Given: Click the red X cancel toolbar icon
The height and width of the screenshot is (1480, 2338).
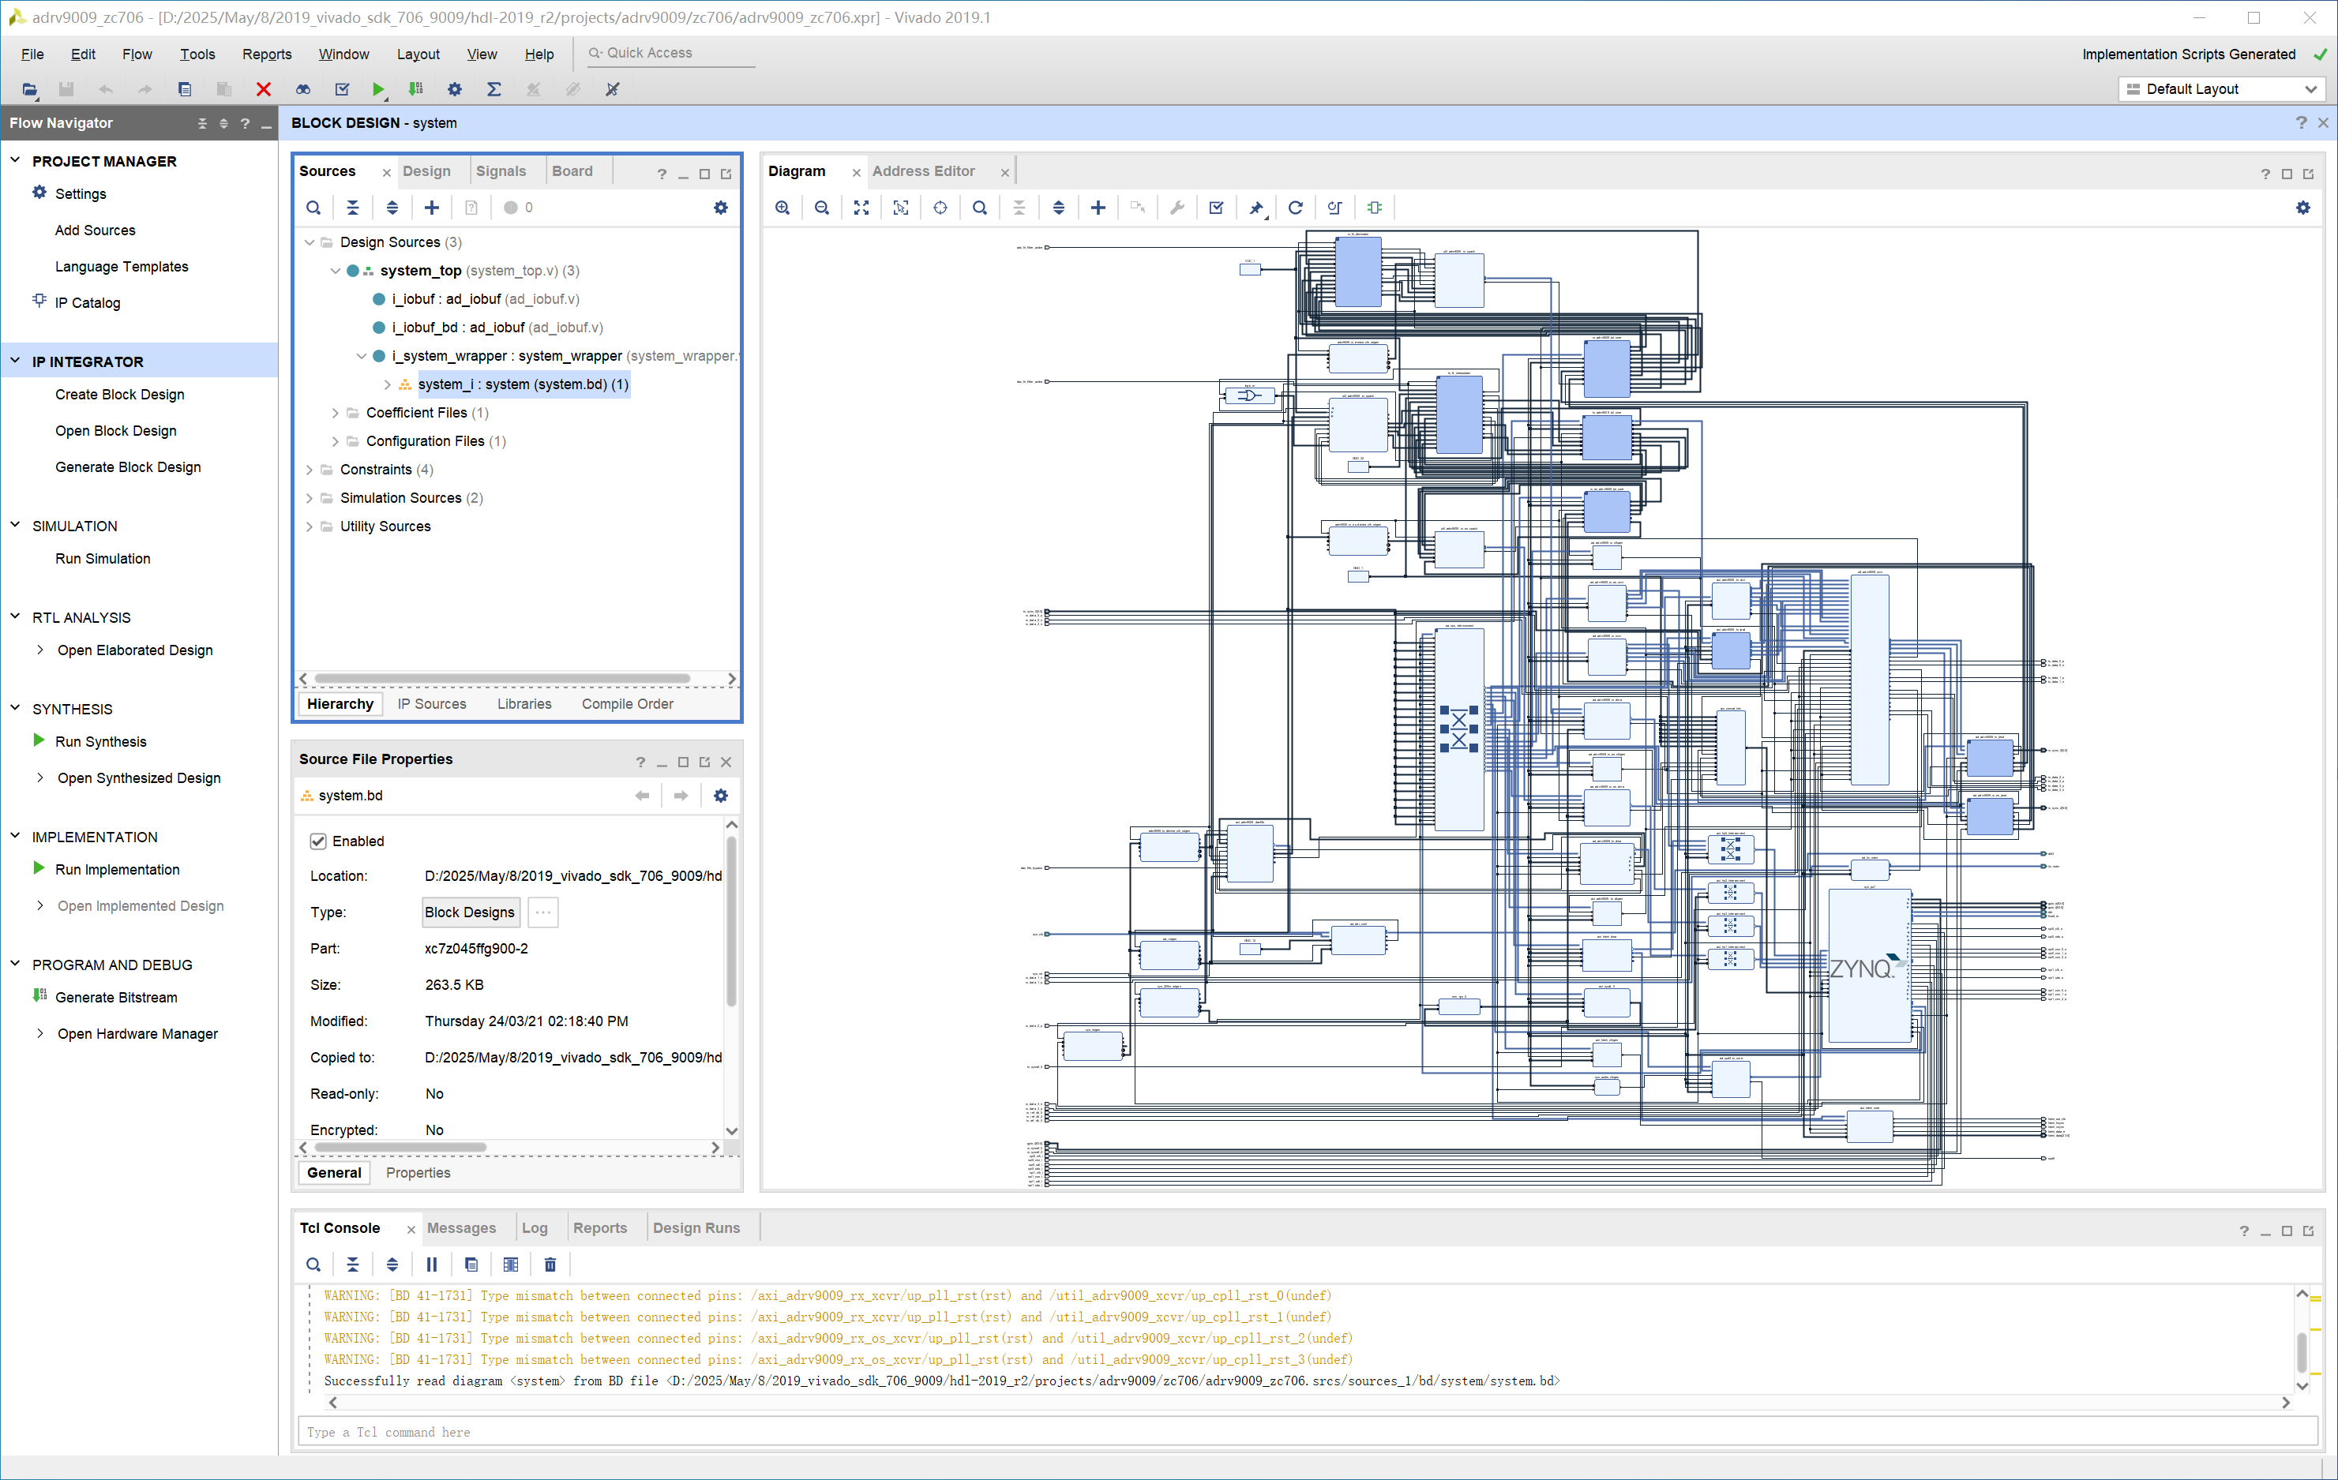Looking at the screenshot, I should point(263,89).
